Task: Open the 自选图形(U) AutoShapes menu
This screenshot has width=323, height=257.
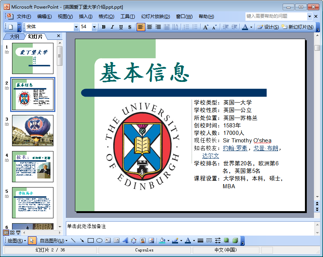Action: (53, 240)
